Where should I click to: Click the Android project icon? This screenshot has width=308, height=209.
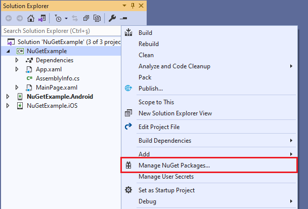tap(20, 97)
